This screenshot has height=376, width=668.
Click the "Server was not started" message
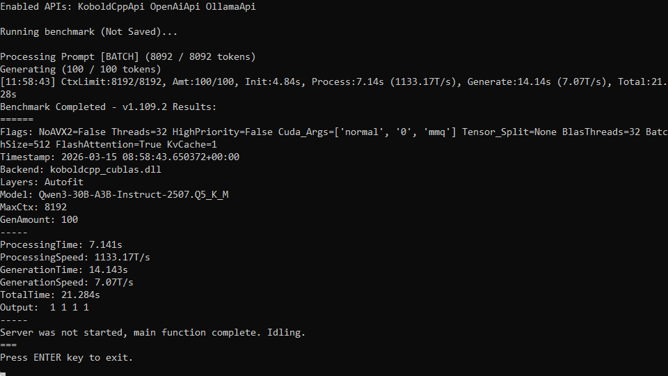pyautogui.click(x=153, y=333)
